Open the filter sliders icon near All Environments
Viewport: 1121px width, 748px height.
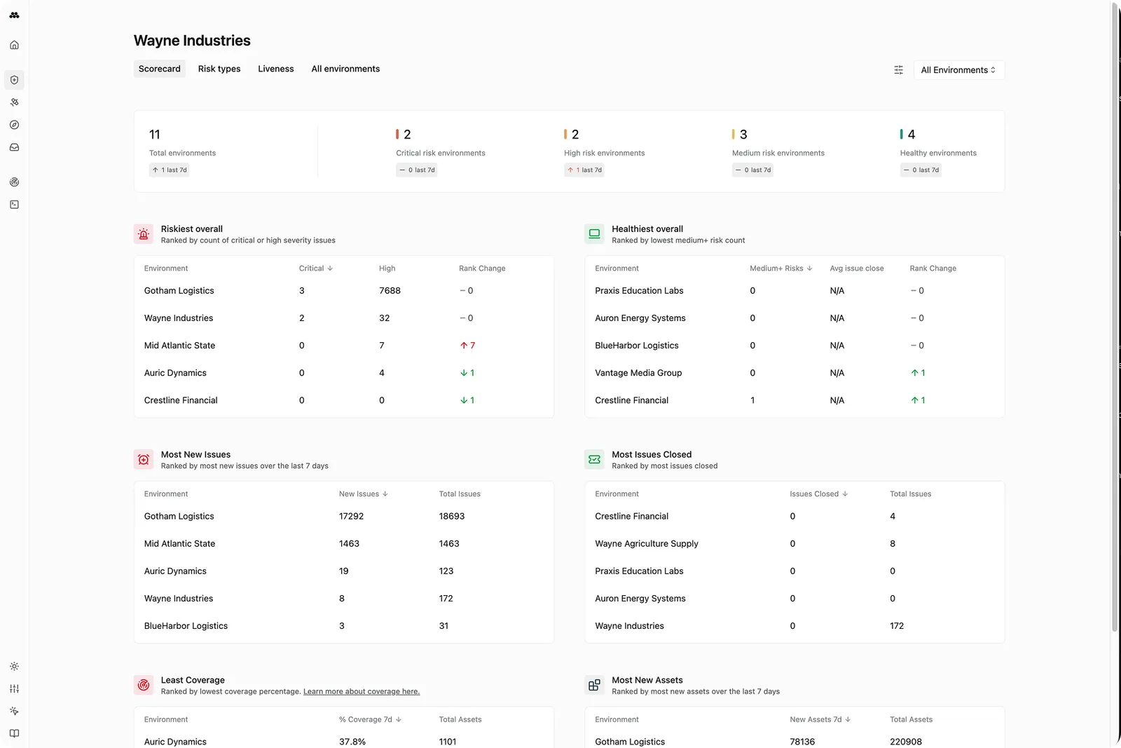pos(898,70)
